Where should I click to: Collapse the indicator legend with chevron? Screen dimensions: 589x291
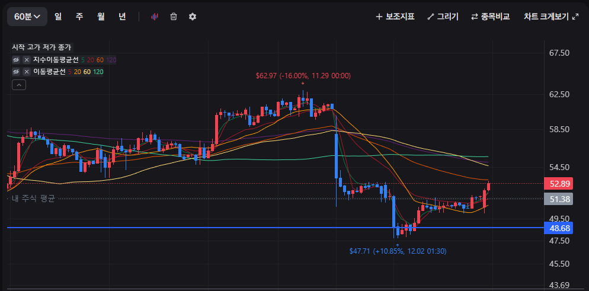[x=19, y=85]
